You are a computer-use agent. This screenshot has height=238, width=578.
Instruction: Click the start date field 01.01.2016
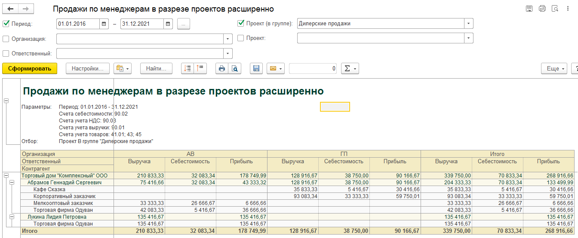78,24
